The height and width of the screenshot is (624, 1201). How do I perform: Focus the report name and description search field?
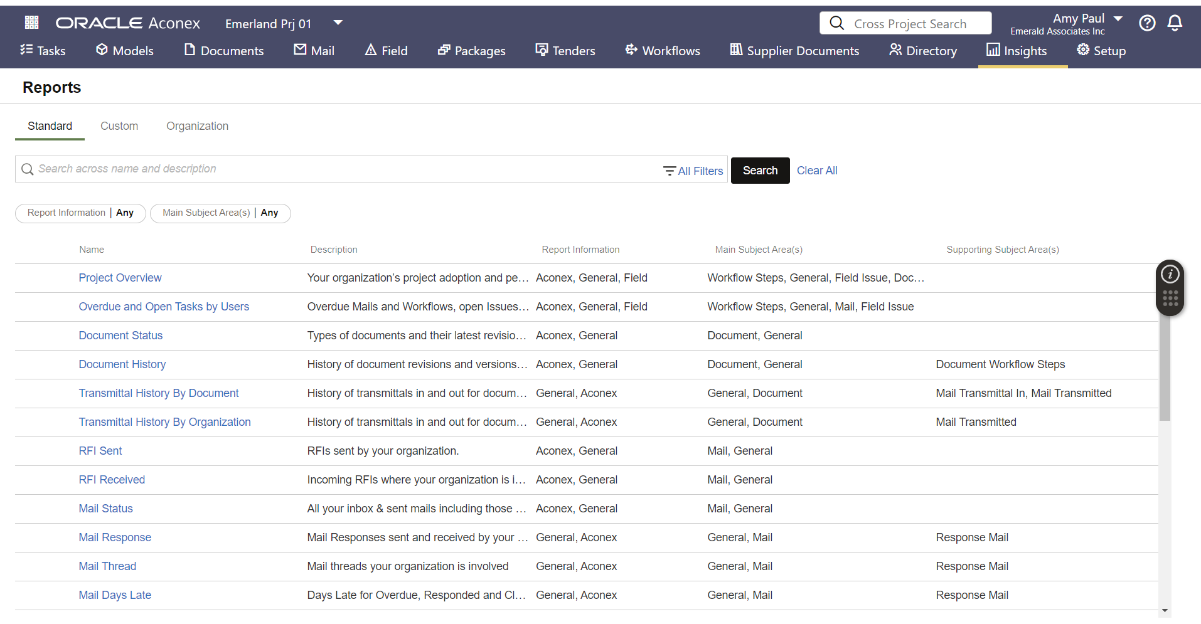(339, 169)
